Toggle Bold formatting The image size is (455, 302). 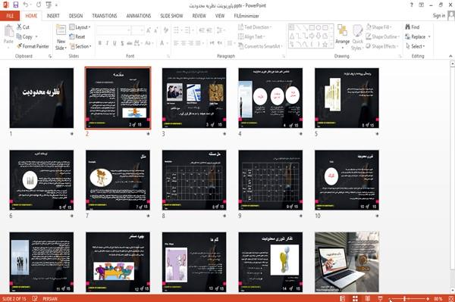coord(100,43)
